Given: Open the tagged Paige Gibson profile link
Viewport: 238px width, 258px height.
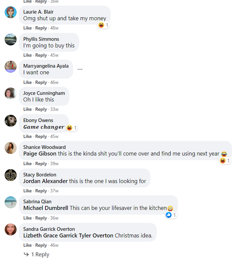Looking at the screenshot, I should (40, 154).
